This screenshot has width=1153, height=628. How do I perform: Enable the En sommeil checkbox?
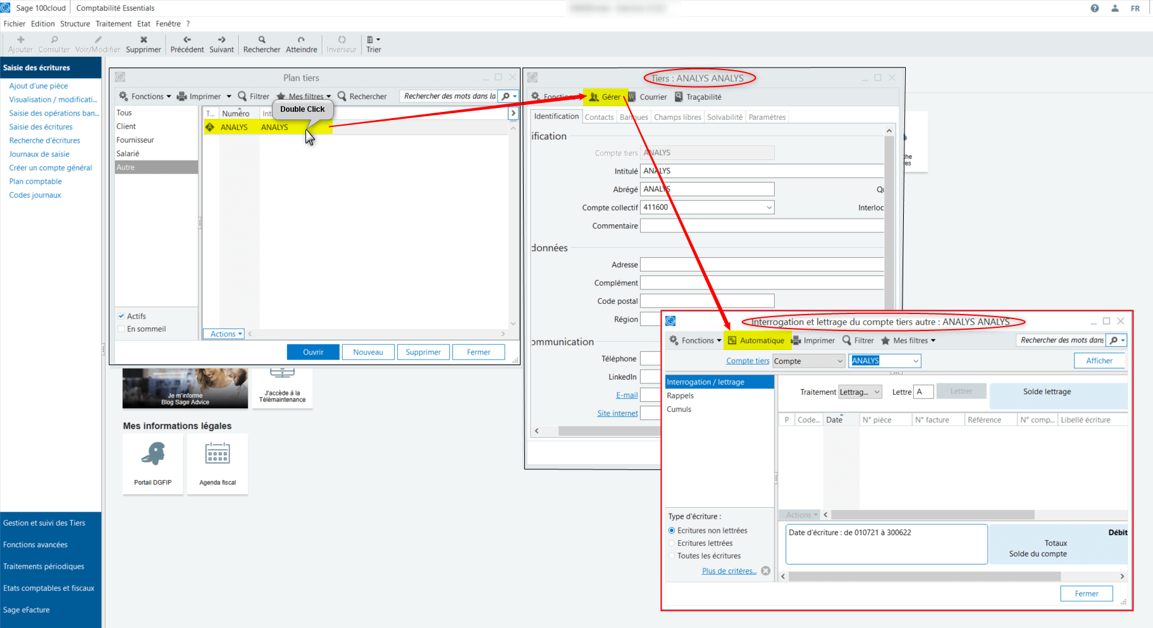(121, 329)
